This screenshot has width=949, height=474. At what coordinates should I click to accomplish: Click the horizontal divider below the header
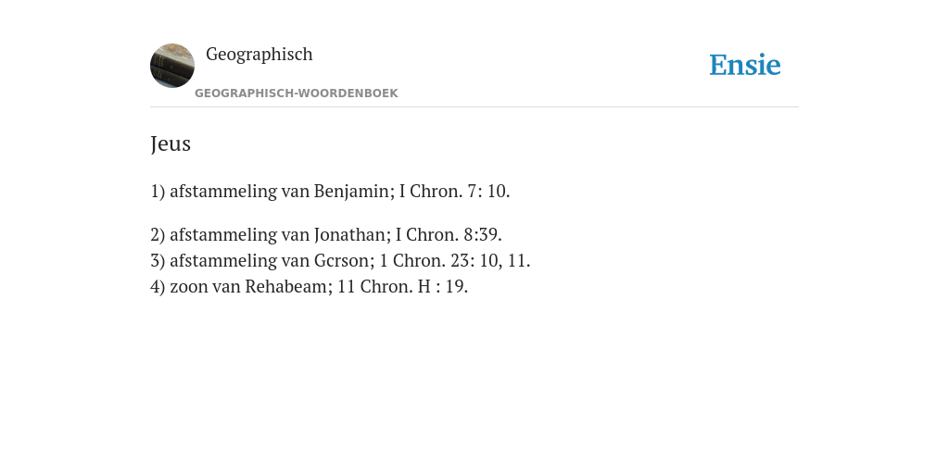click(x=474, y=107)
